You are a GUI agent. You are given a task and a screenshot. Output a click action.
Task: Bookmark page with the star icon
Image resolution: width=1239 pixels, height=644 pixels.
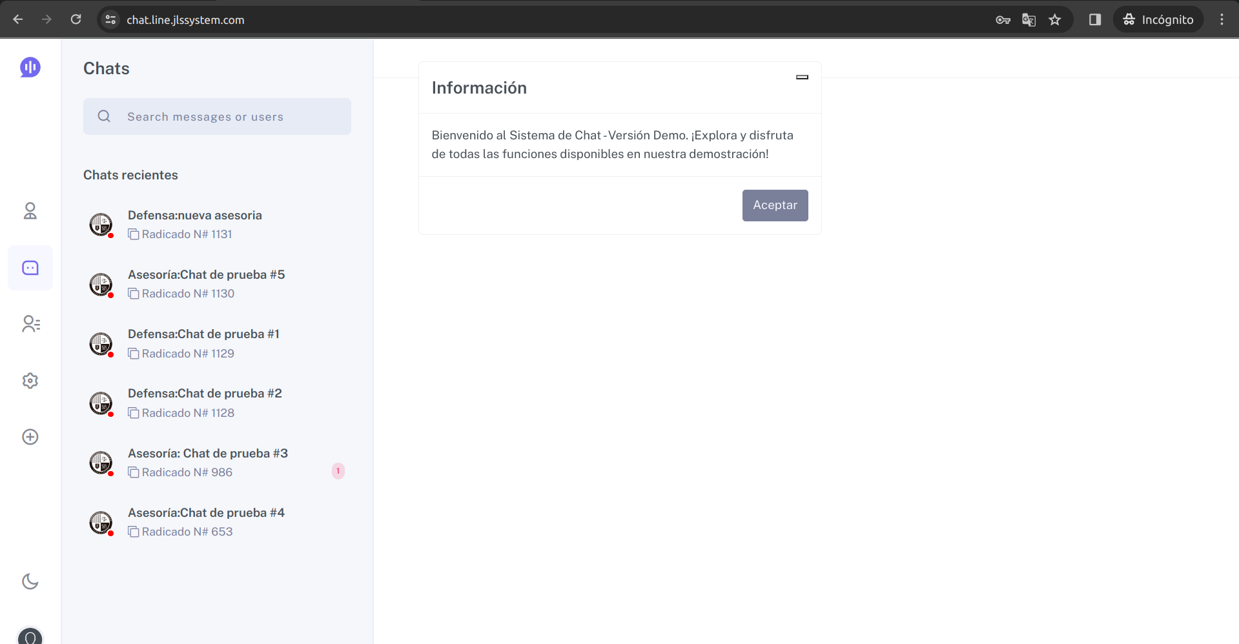(1054, 20)
